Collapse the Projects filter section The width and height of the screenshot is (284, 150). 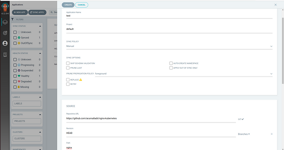tap(40, 114)
